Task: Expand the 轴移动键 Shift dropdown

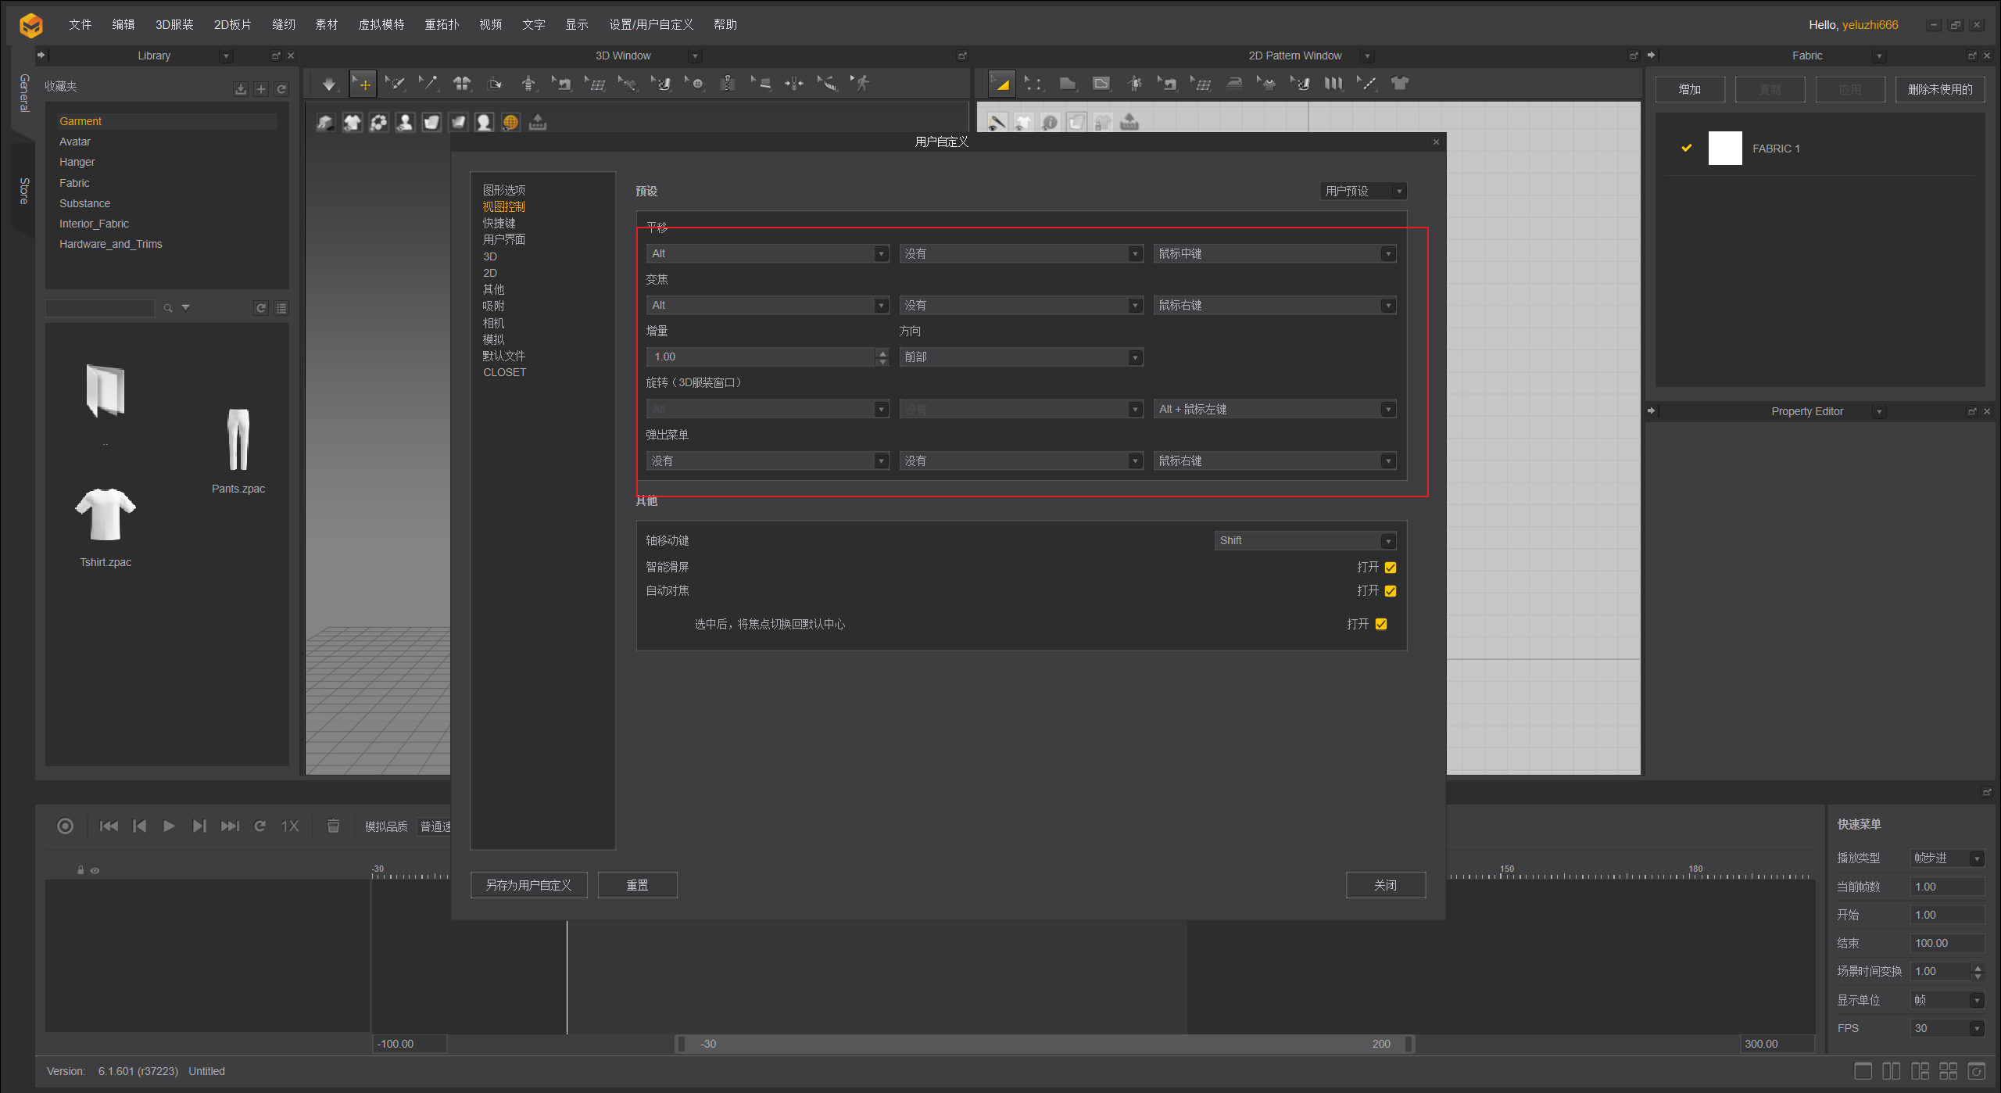Action: (1305, 541)
